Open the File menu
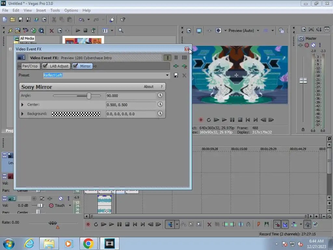 tap(5, 10)
